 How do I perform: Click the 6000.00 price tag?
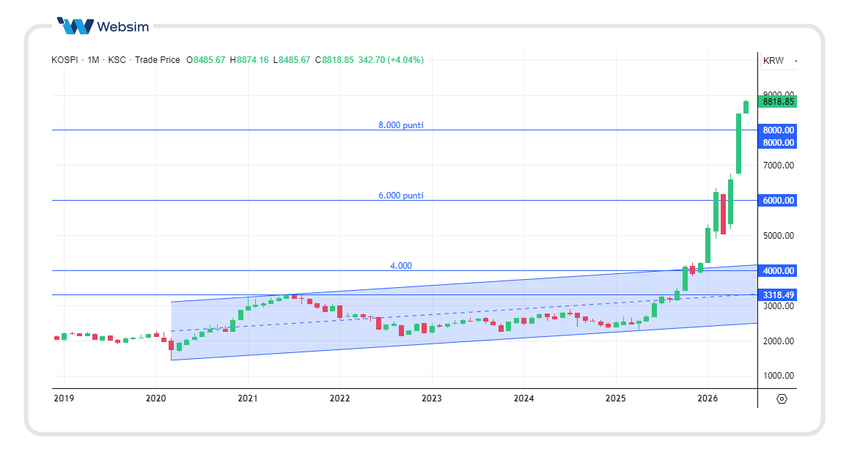pos(778,200)
